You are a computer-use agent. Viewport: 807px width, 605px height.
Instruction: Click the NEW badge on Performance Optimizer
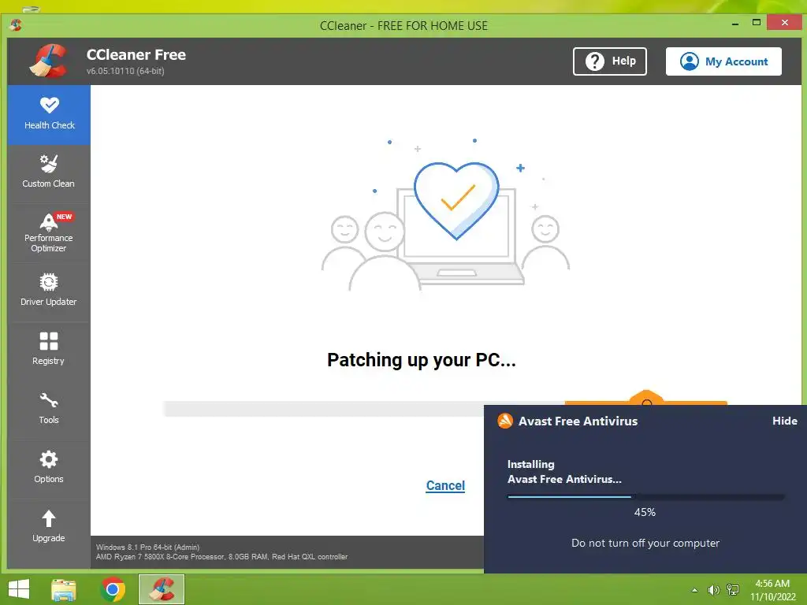(65, 217)
